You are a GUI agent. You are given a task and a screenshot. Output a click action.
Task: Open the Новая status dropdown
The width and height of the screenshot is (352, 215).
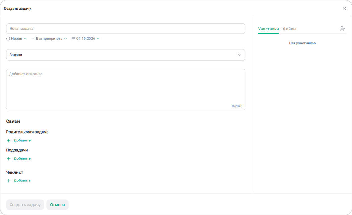(16, 39)
